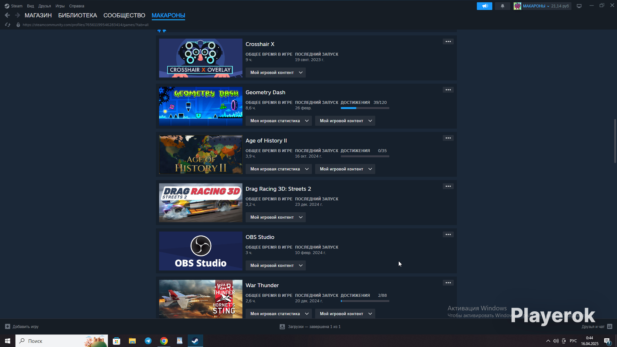Open the Вид menu

pyautogui.click(x=31, y=6)
